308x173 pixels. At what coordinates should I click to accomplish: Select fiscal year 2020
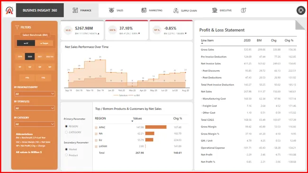pos(30,56)
